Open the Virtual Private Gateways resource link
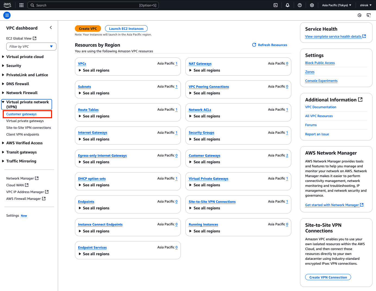This screenshot has width=376, height=291. pos(208,179)
